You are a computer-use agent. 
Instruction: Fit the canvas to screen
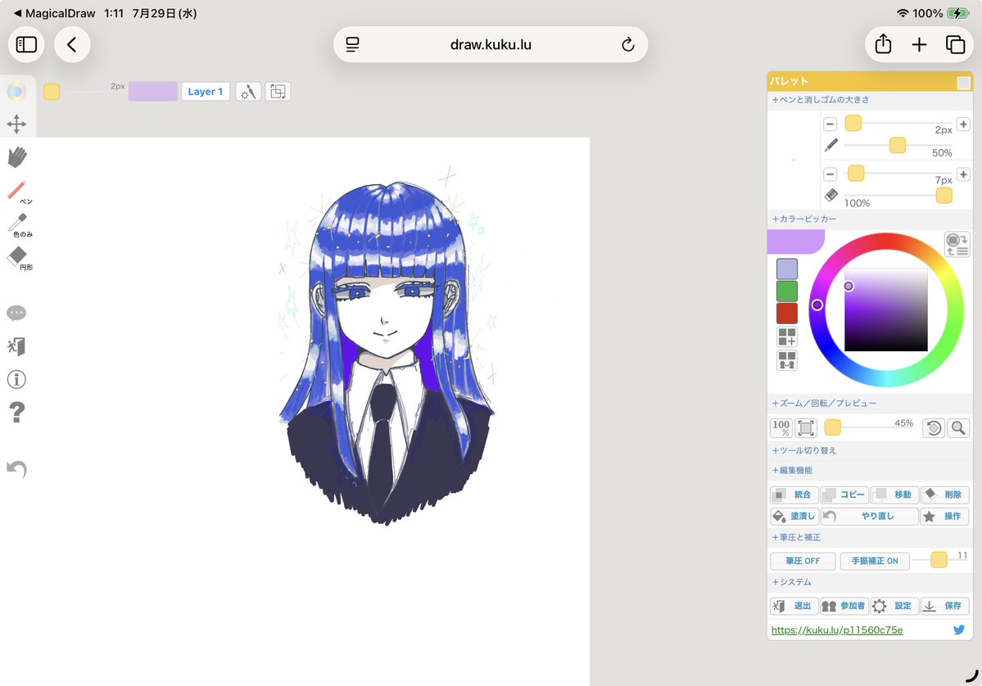[806, 427]
